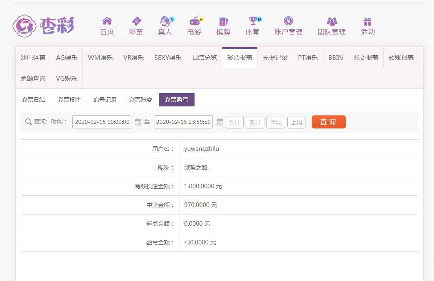
Task: Click the start time input field
Action: pos(102,122)
